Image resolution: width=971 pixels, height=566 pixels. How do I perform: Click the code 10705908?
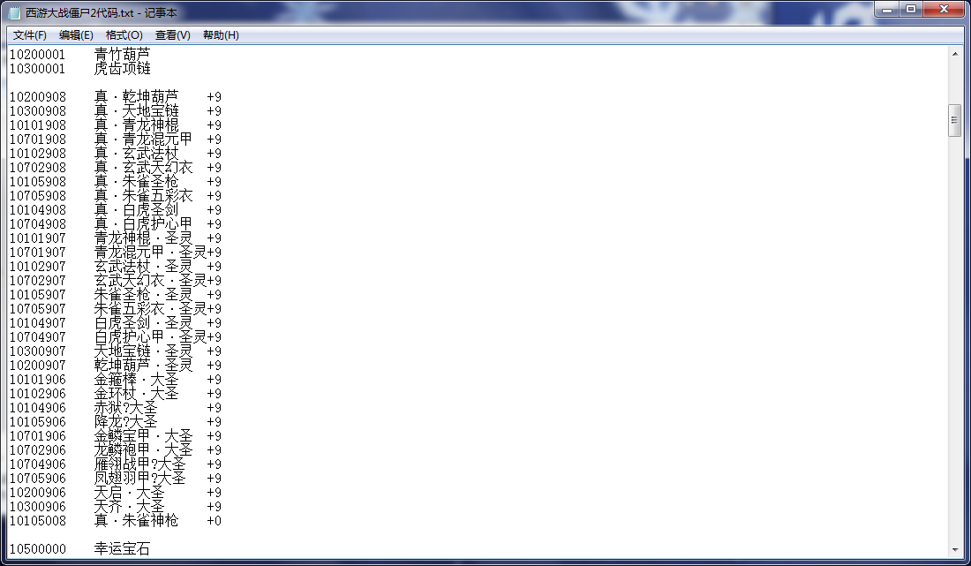click(x=37, y=196)
